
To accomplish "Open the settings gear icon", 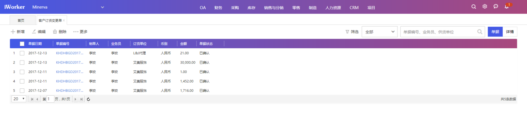I will pyautogui.click(x=485, y=7).
